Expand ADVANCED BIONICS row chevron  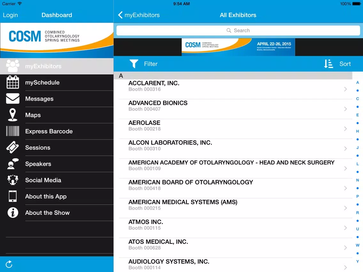(x=345, y=109)
